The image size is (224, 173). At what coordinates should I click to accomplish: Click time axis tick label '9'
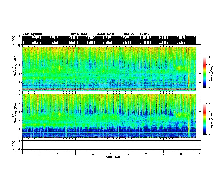tap(181, 154)
